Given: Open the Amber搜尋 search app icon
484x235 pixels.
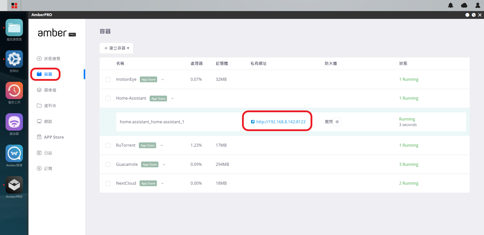Looking at the screenshot, I should [x=14, y=153].
